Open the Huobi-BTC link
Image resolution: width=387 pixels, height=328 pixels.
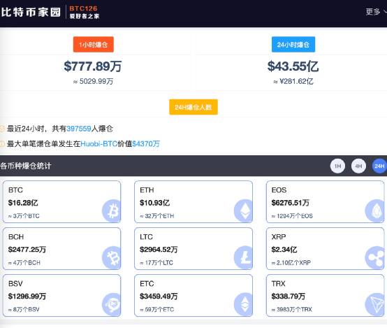[99, 144]
